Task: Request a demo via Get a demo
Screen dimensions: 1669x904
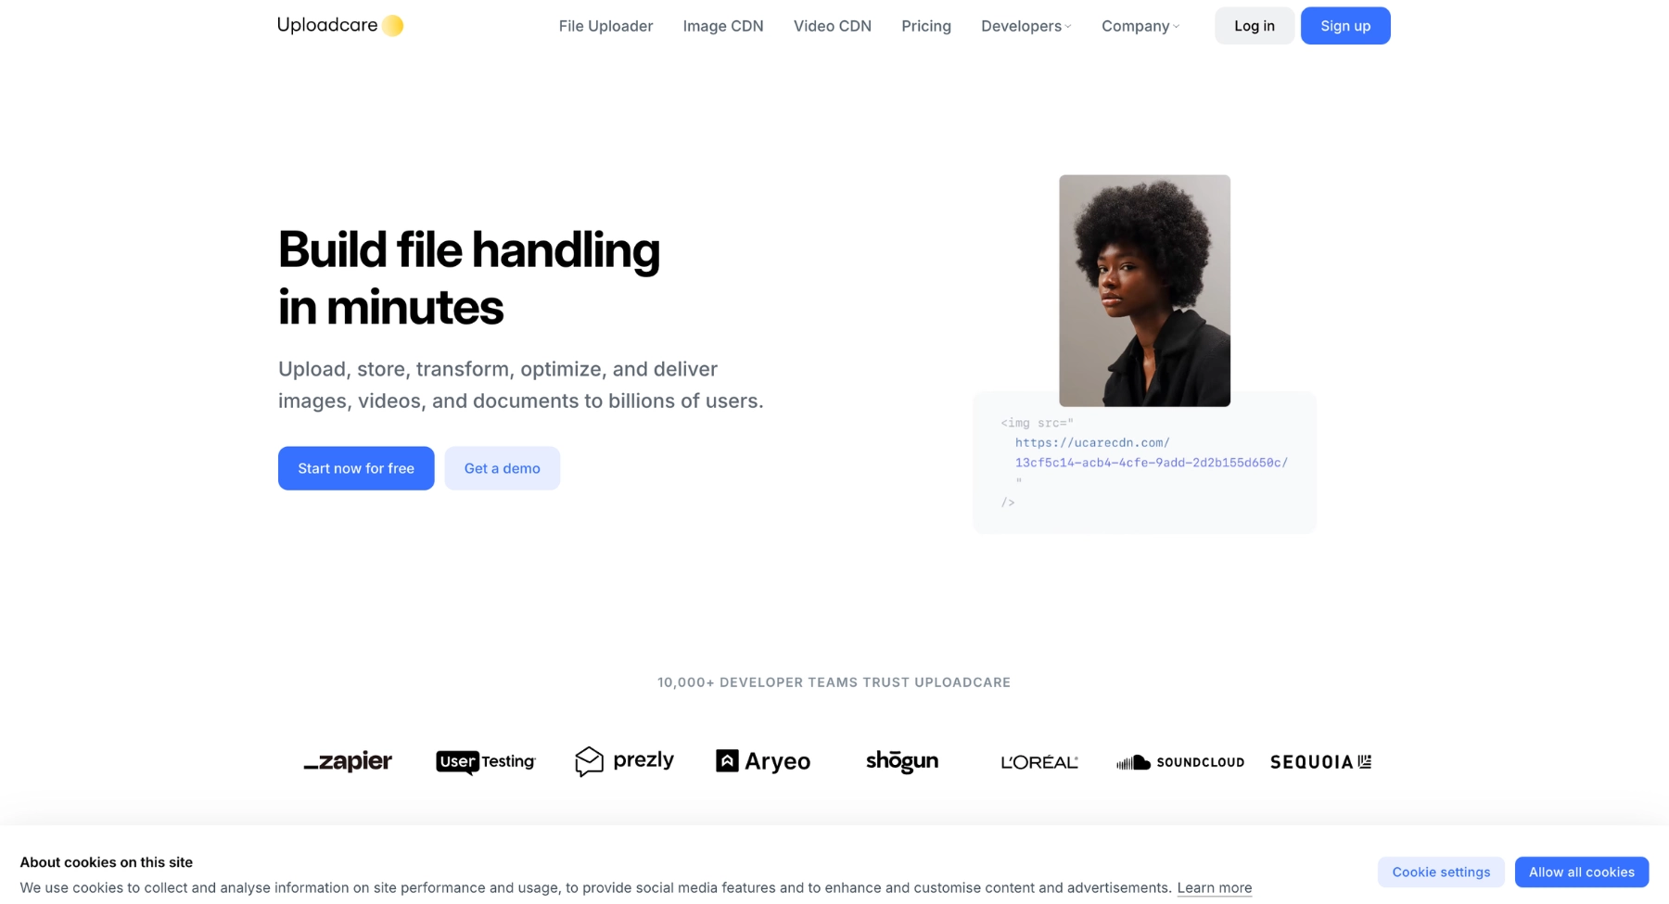Action: 503,468
